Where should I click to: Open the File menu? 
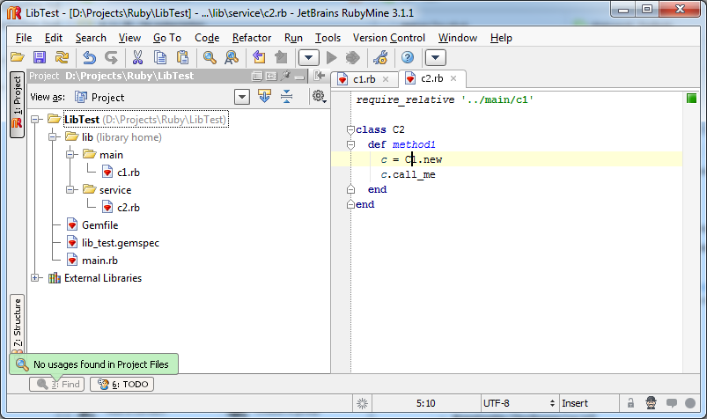click(x=24, y=38)
